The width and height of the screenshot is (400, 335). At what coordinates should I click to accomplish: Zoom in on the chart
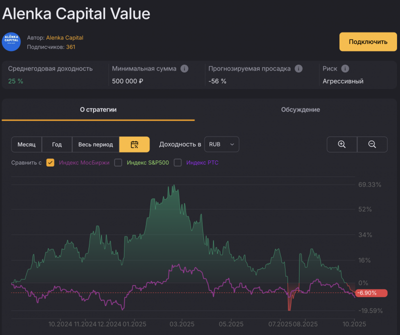342,144
